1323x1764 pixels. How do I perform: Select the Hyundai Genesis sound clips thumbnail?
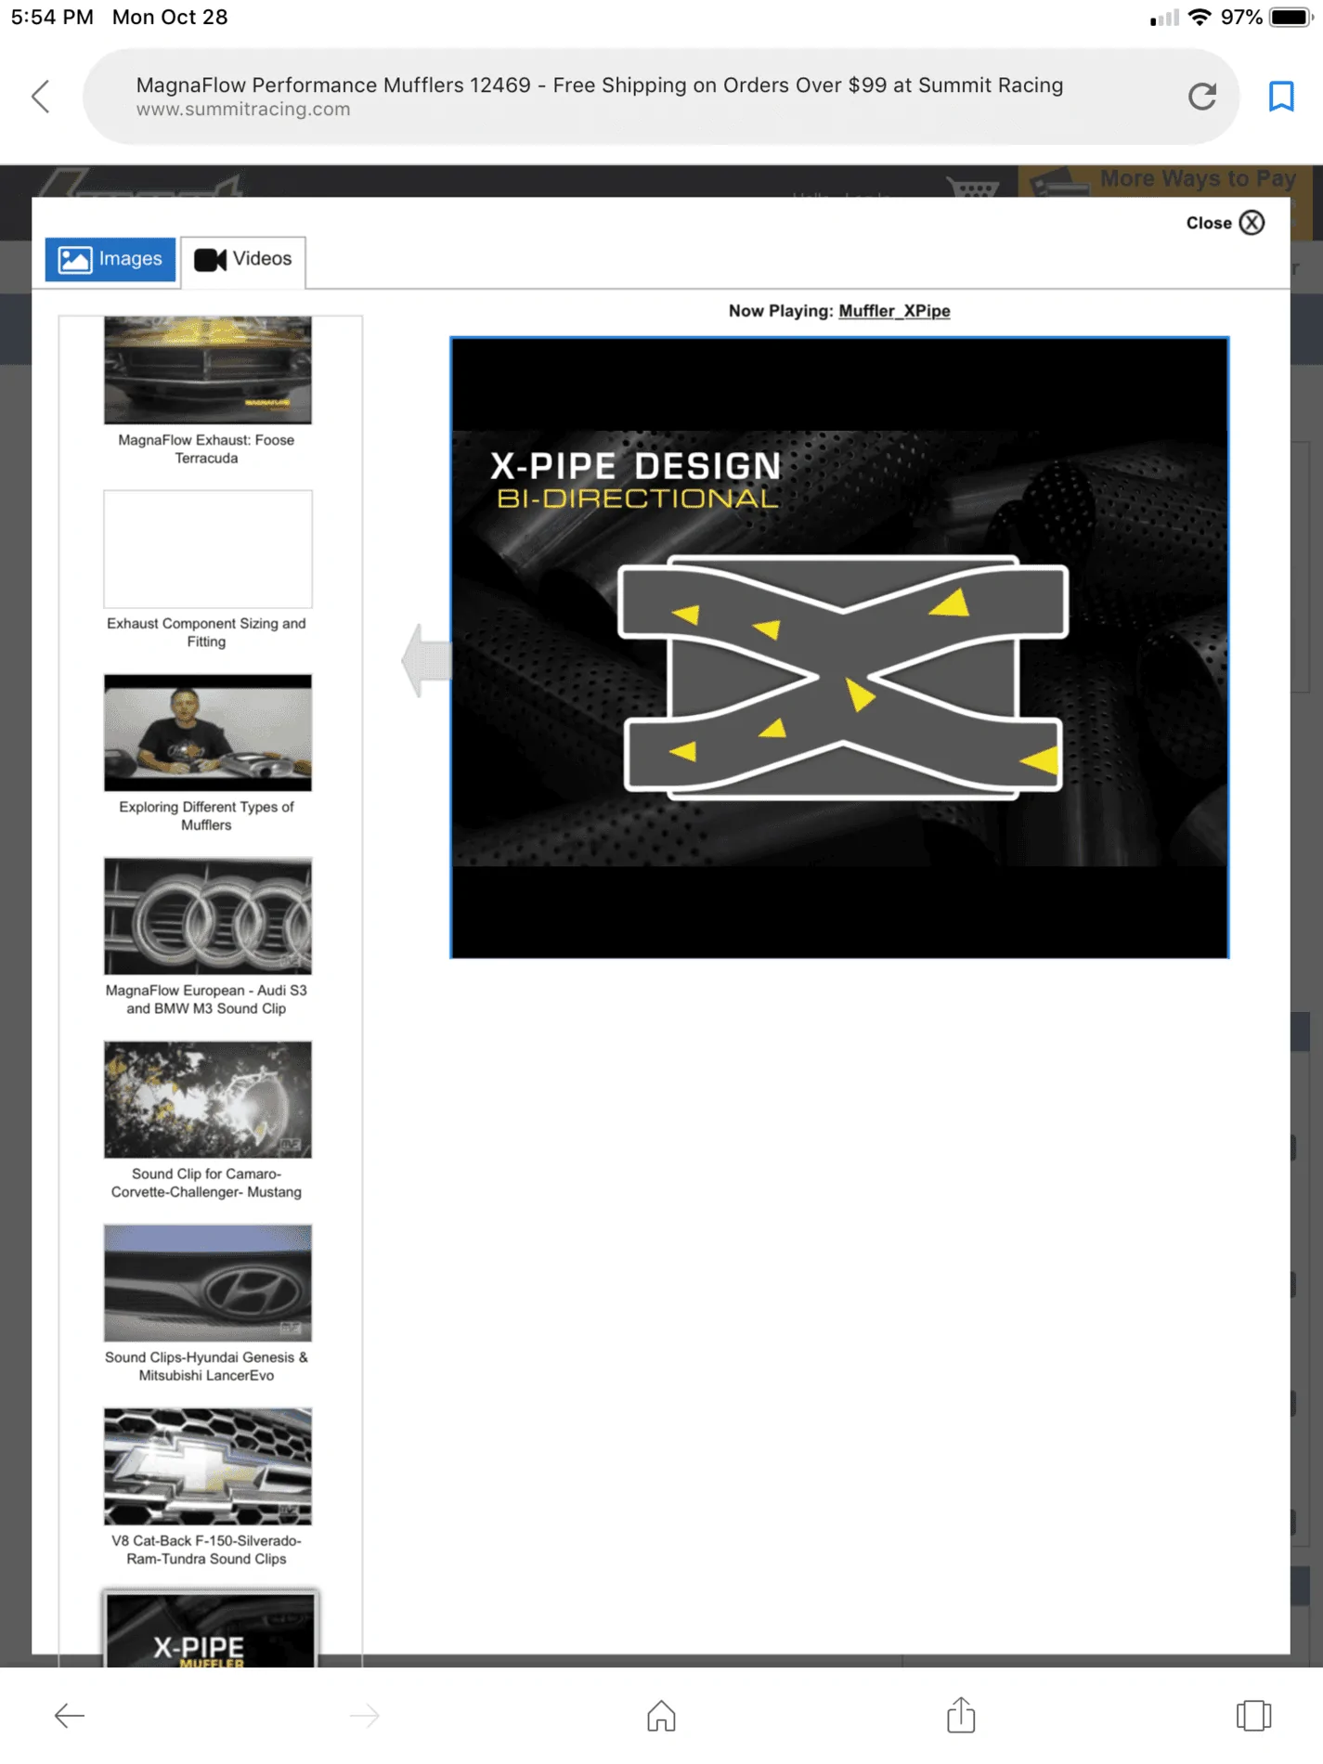[208, 1283]
